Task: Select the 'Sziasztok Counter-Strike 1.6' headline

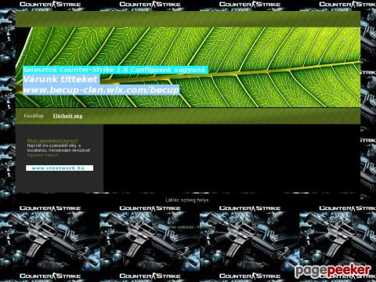Action: pos(115,70)
